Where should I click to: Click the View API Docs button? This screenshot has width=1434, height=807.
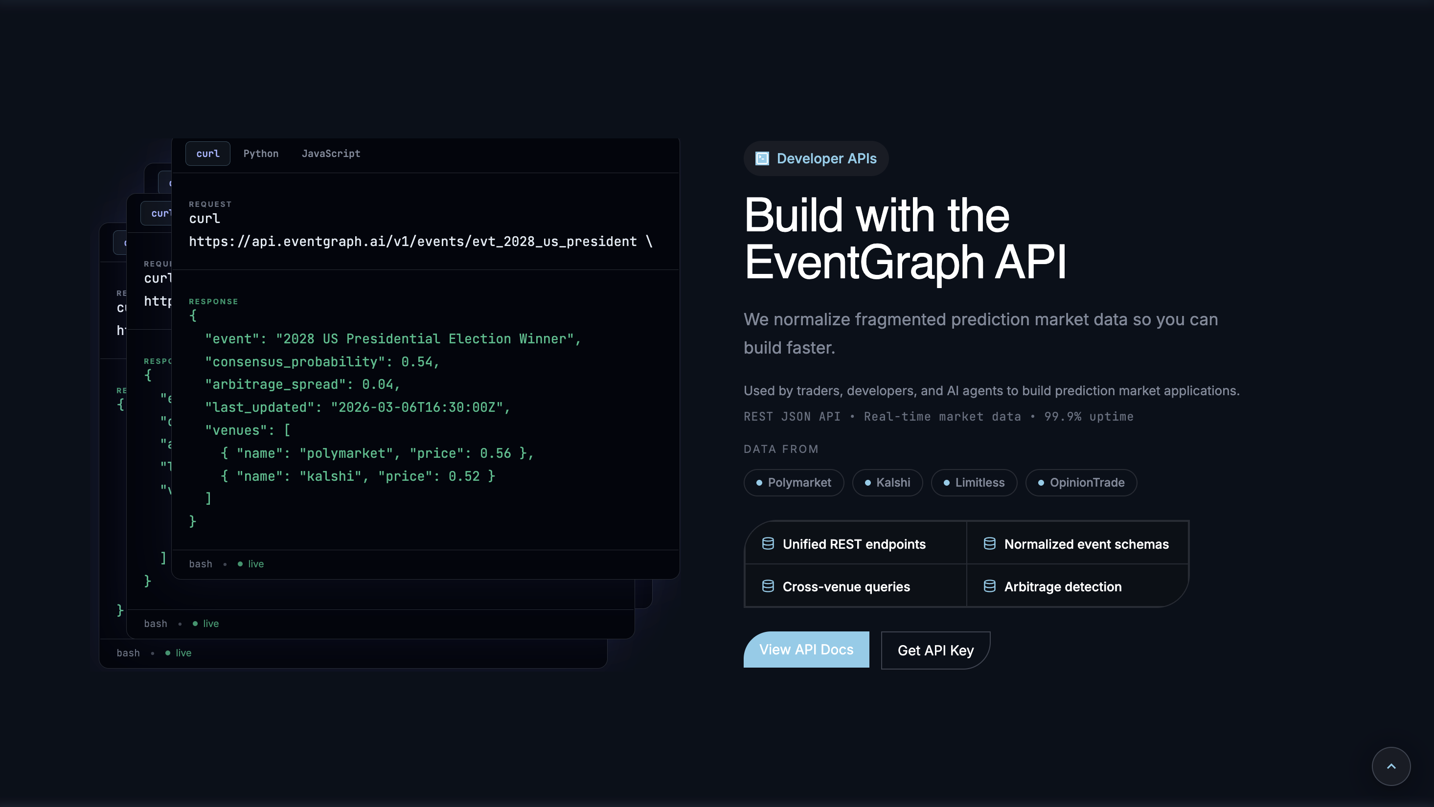(x=805, y=650)
